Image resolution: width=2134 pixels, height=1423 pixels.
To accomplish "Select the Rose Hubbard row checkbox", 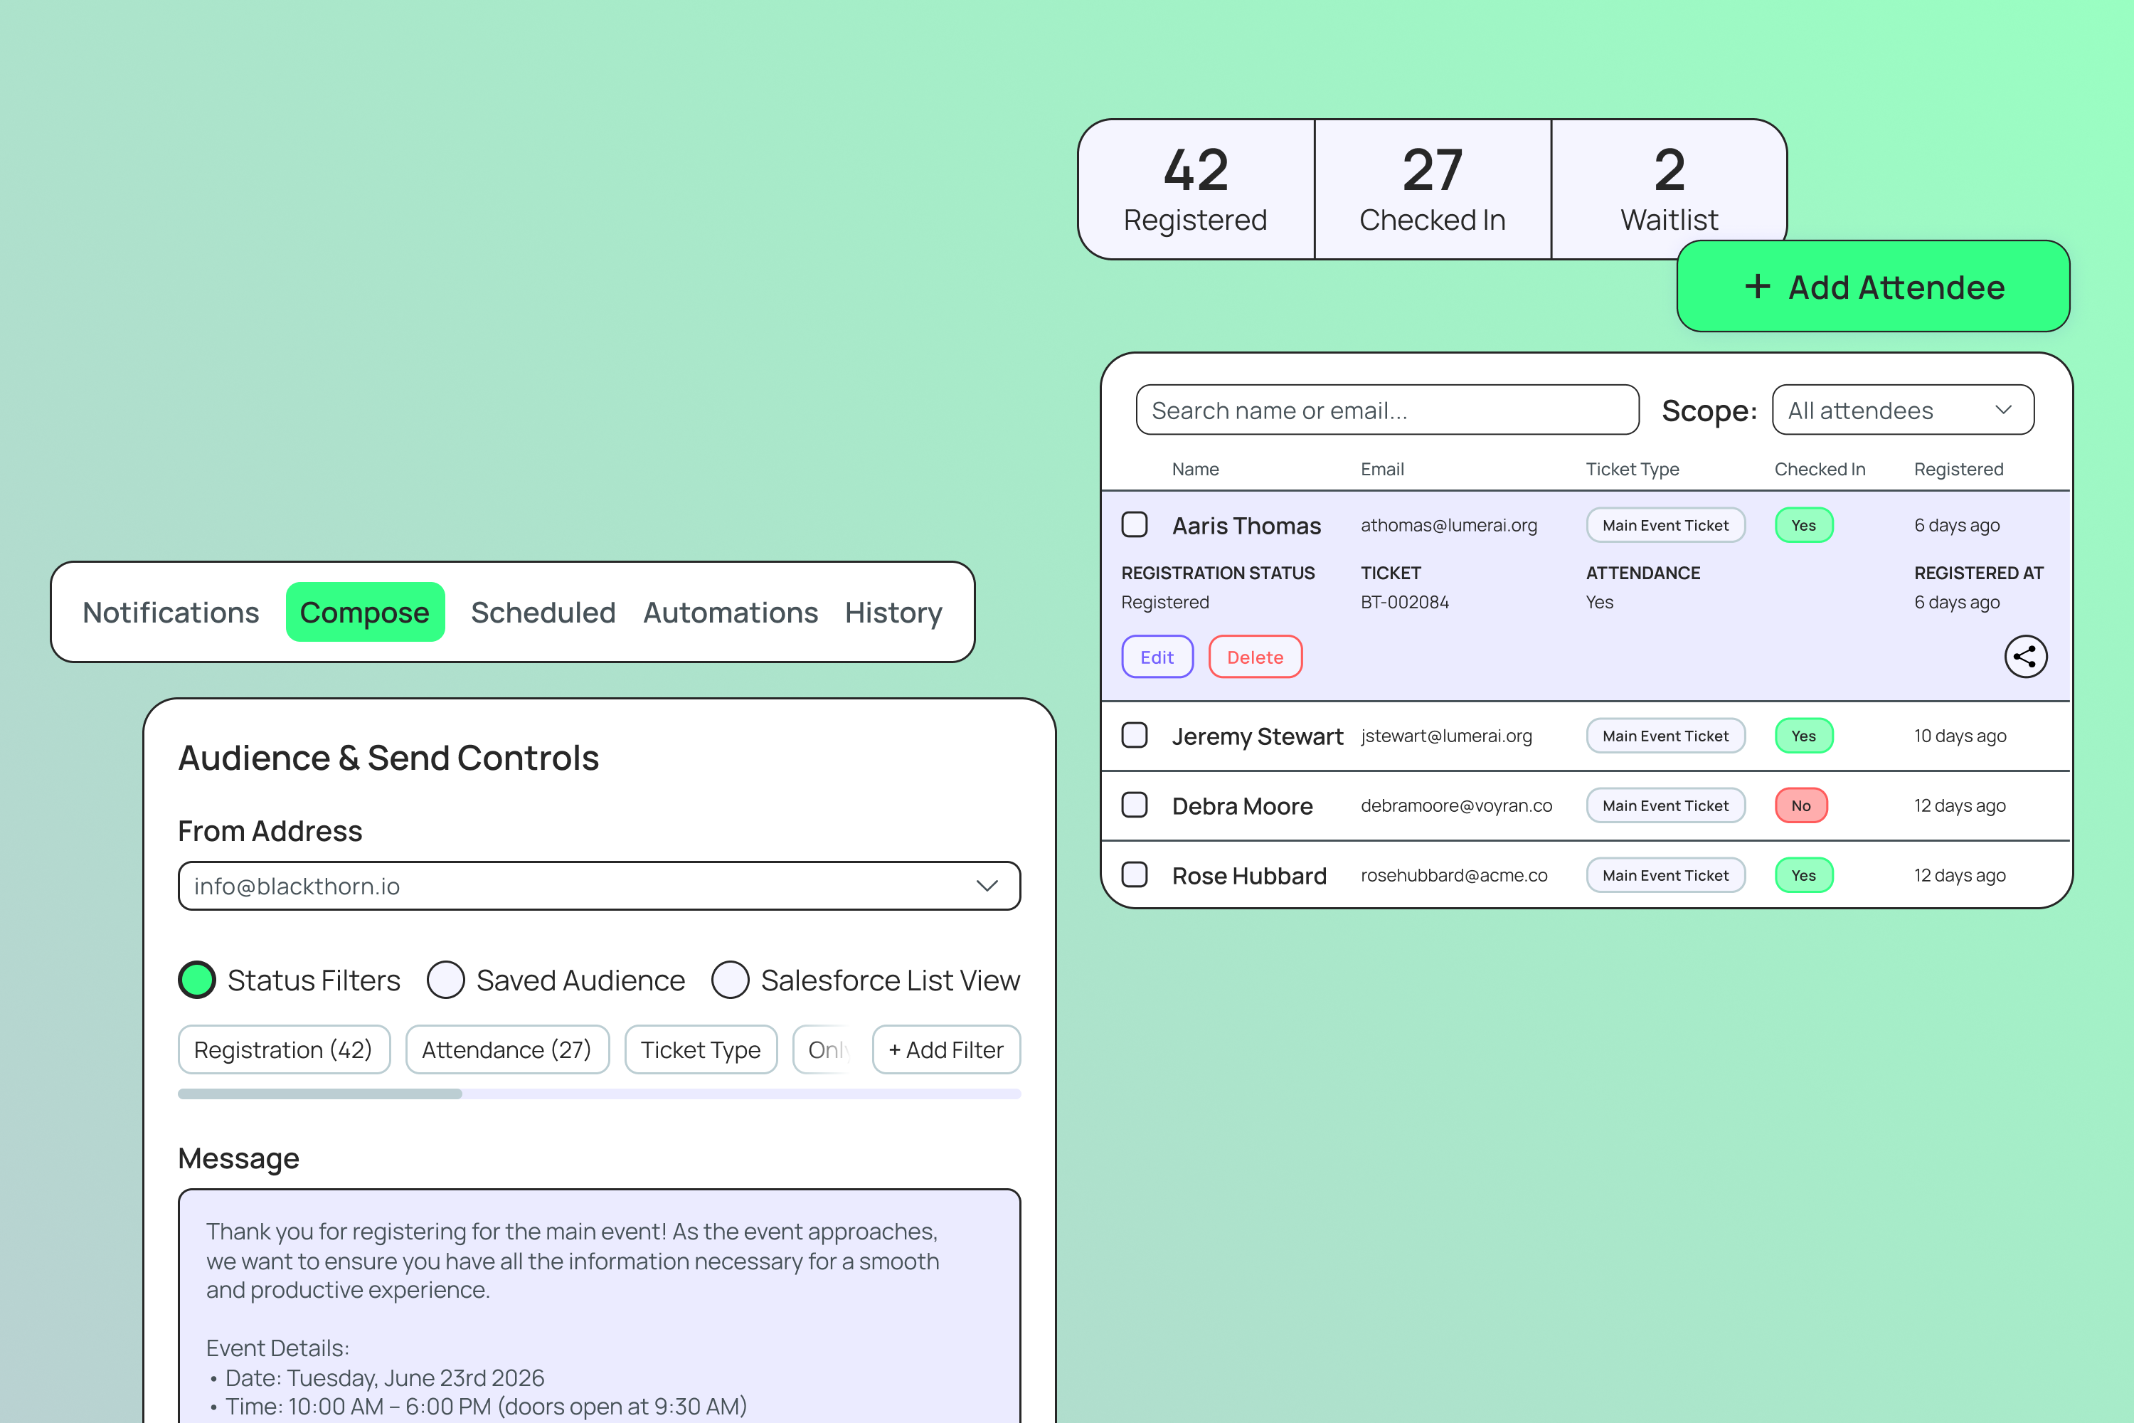I will tap(1134, 875).
